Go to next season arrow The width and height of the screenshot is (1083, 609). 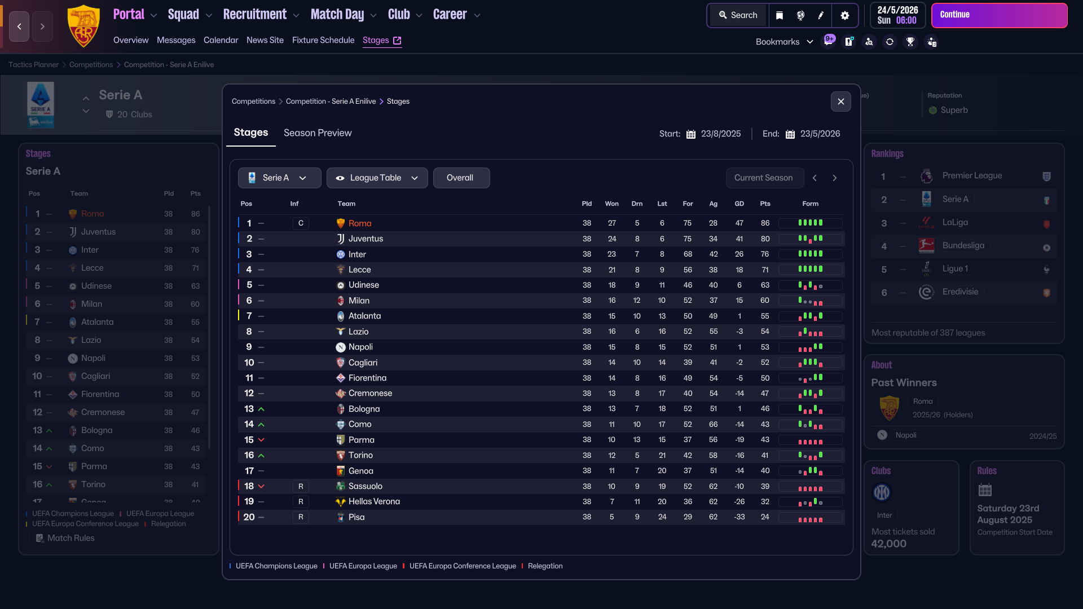click(835, 178)
